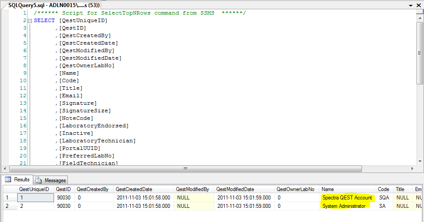Close the SQLQuery5.sql document tab

420,5
